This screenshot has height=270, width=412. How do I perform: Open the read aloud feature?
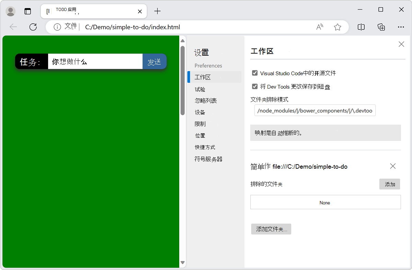[319, 27]
